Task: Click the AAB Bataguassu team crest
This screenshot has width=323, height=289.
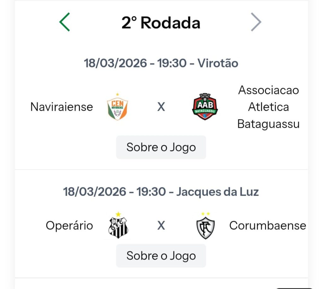Action: [205, 107]
